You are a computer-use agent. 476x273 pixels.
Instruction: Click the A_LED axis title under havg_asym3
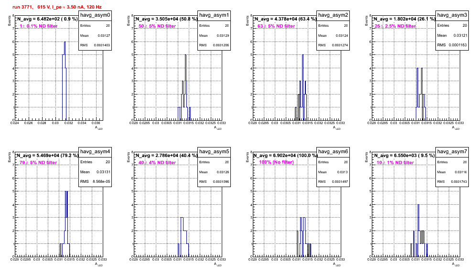[455, 128]
